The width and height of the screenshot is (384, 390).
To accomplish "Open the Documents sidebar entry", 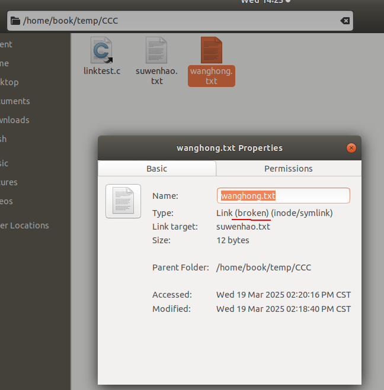I will [x=15, y=101].
